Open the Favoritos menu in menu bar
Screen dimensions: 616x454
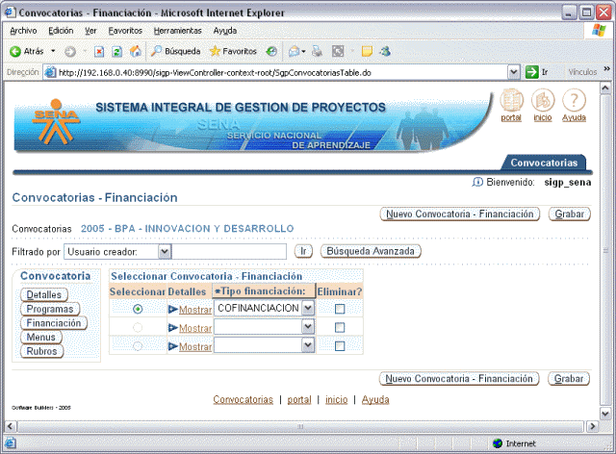click(x=125, y=31)
